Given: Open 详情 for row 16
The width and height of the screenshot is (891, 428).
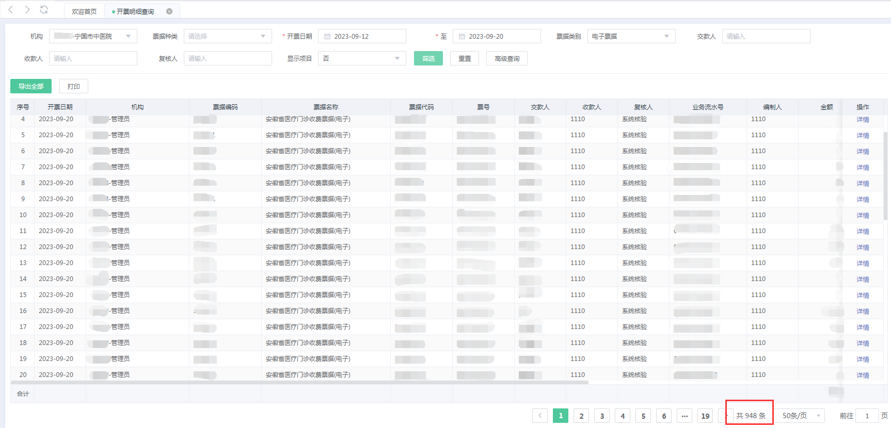Looking at the screenshot, I should [863, 311].
